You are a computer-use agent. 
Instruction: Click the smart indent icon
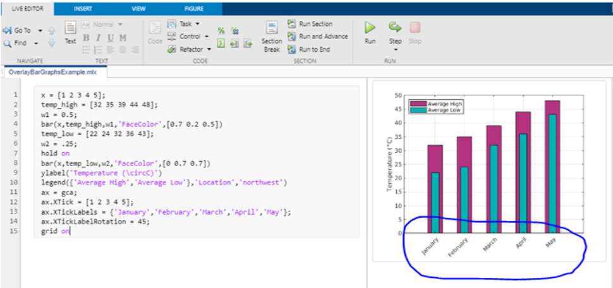tap(221, 44)
